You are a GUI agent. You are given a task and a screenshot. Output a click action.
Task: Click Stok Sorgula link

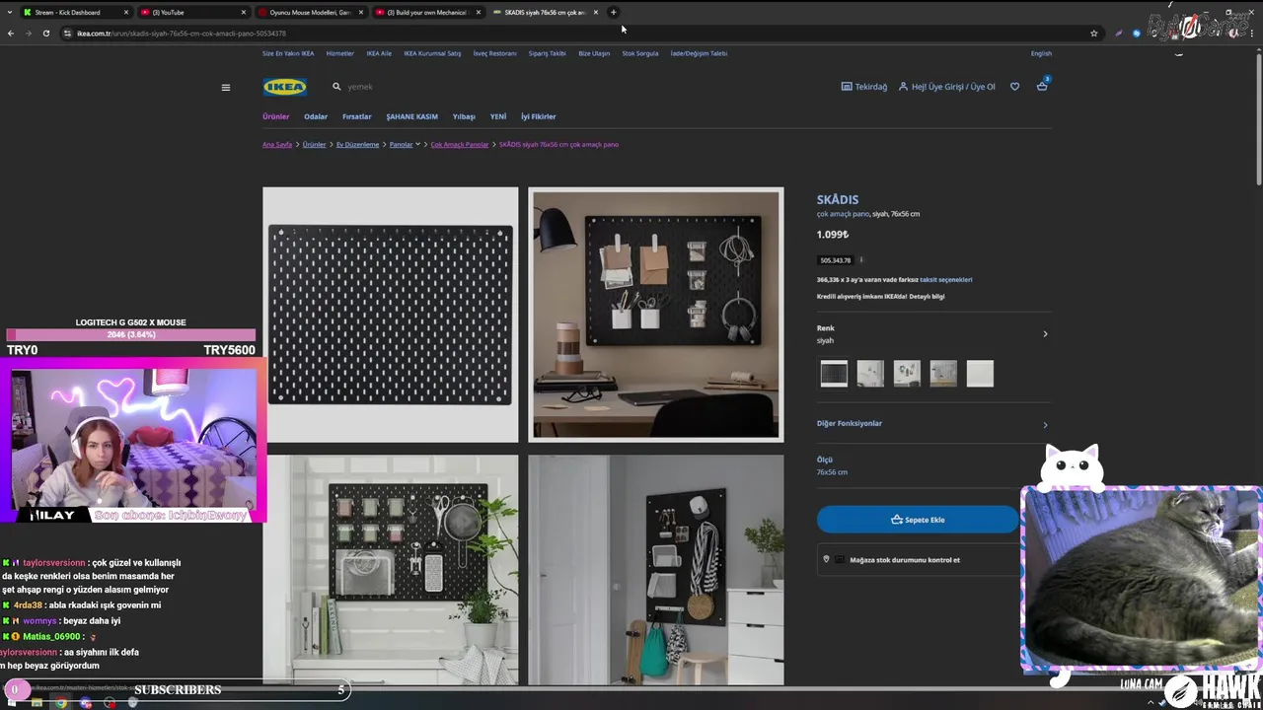(640, 53)
